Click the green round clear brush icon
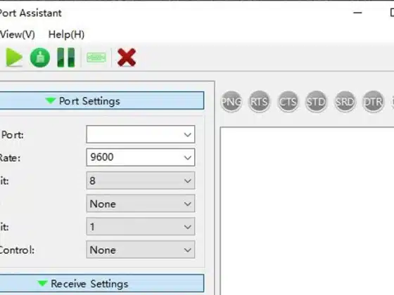This screenshot has width=394, height=295. click(x=40, y=58)
